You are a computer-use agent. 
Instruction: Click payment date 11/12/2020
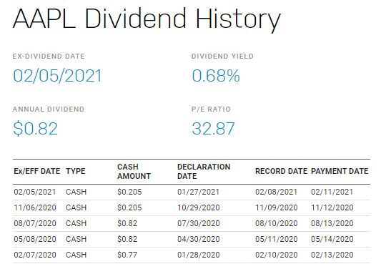click(x=332, y=207)
